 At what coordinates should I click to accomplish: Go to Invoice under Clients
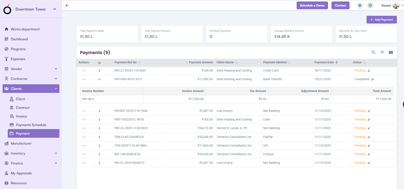coord(21,116)
